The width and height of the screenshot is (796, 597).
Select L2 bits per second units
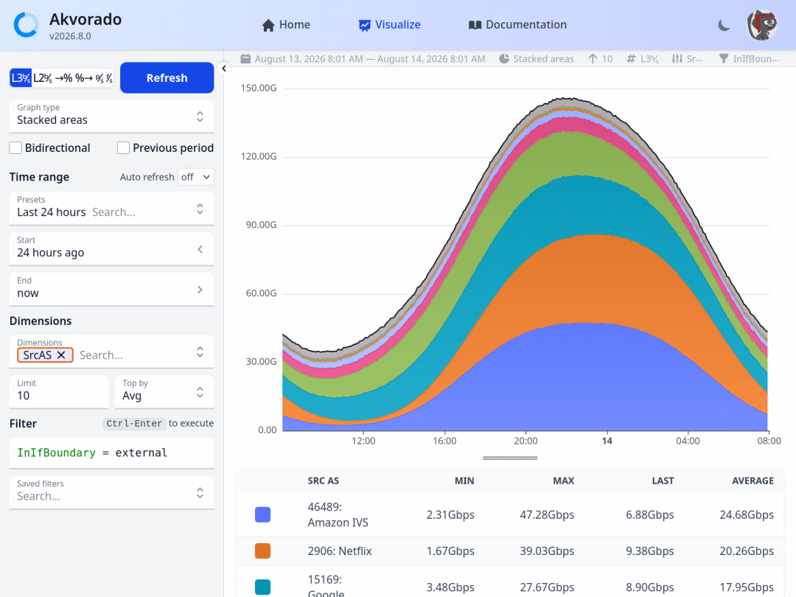coord(43,78)
